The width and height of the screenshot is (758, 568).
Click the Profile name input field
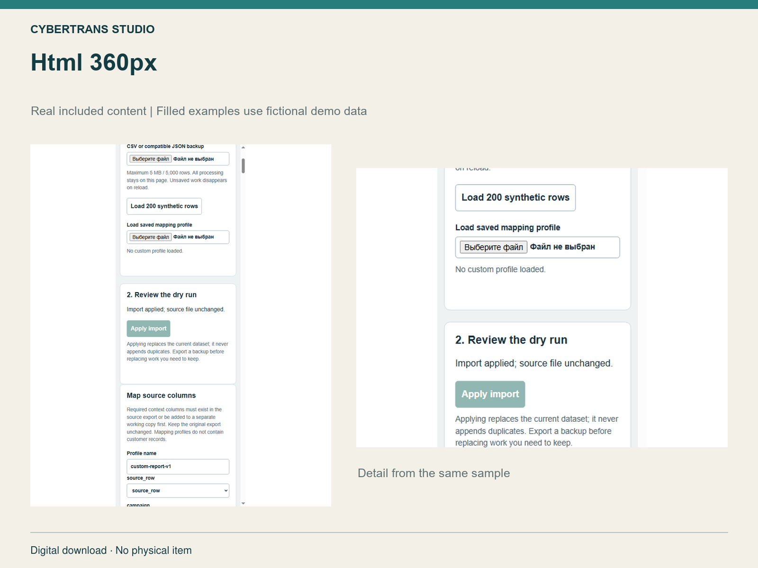tap(178, 467)
